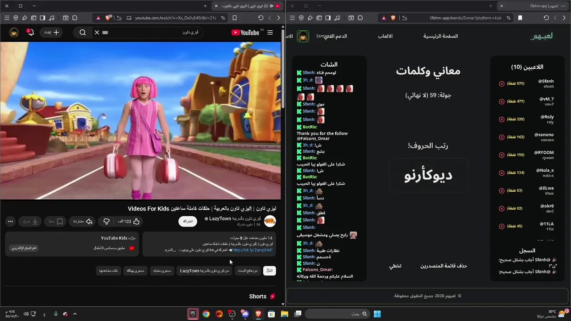The width and height of the screenshot is (571, 321).
Task: Click the music note icon in YouTube window toolbar
Action: click(52, 18)
